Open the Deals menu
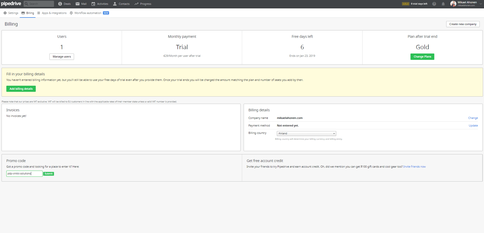Image resolution: width=484 pixels, height=233 pixels. click(64, 4)
